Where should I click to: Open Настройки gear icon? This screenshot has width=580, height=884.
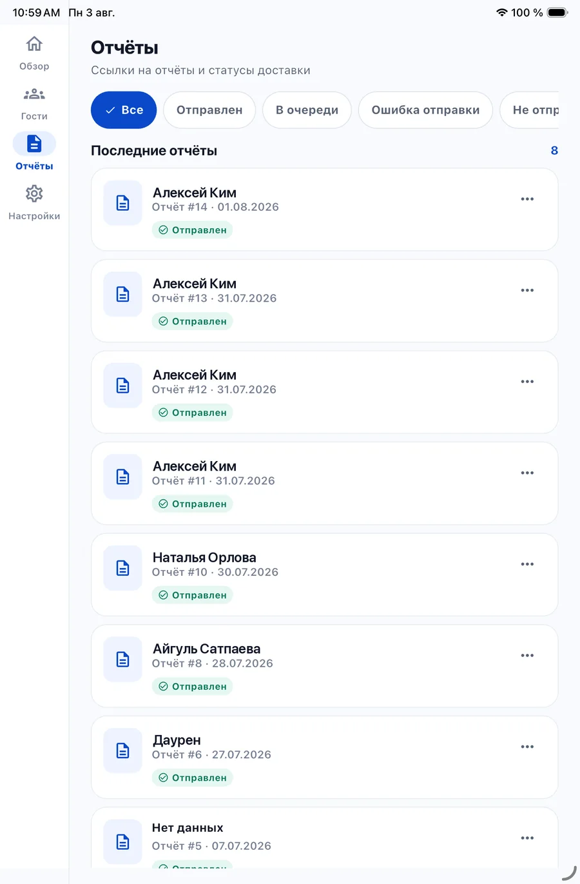(x=34, y=193)
